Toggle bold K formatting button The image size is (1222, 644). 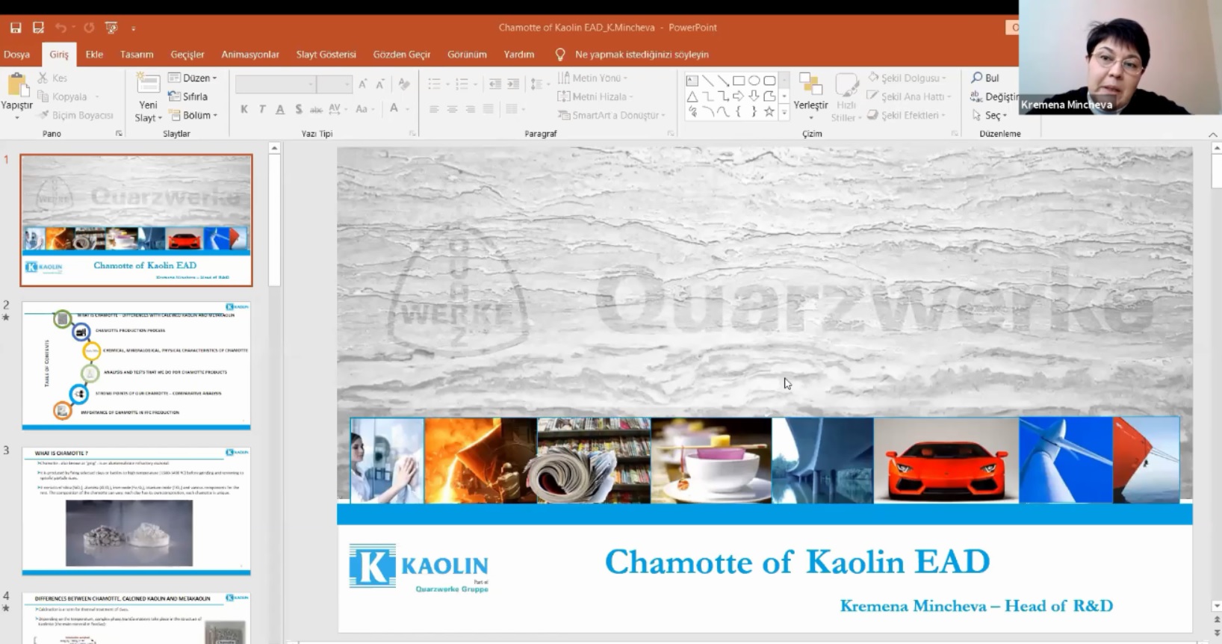[244, 109]
